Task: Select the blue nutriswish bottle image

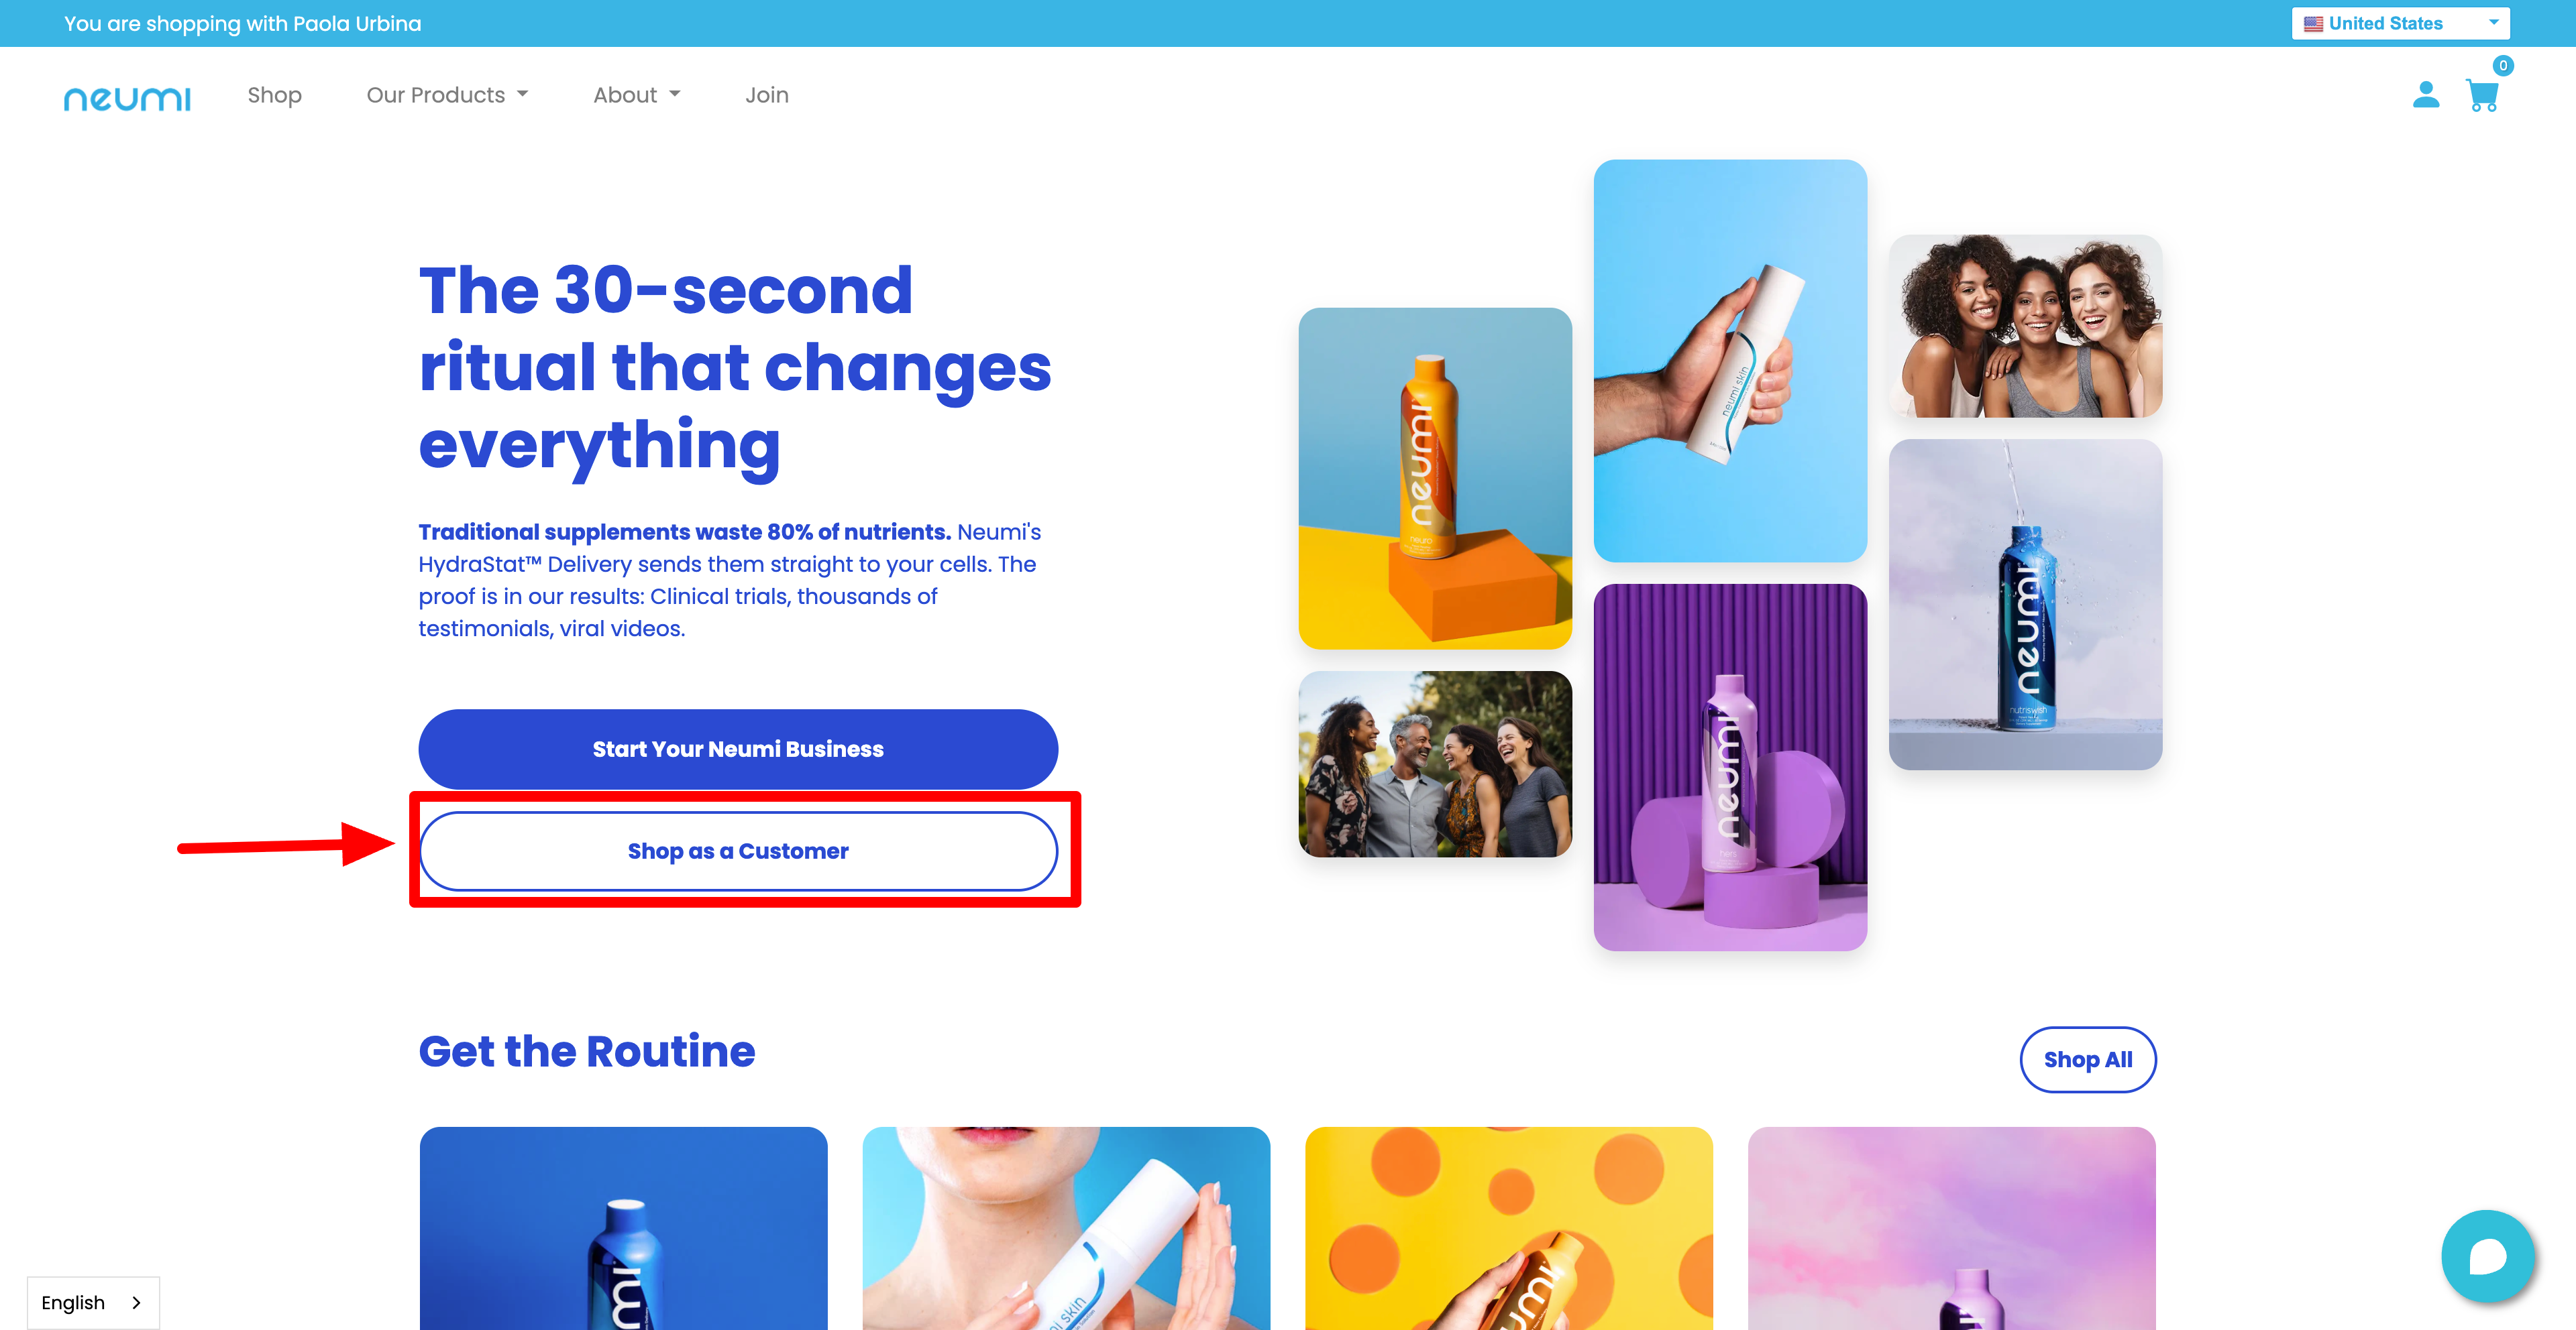Action: [2025, 605]
